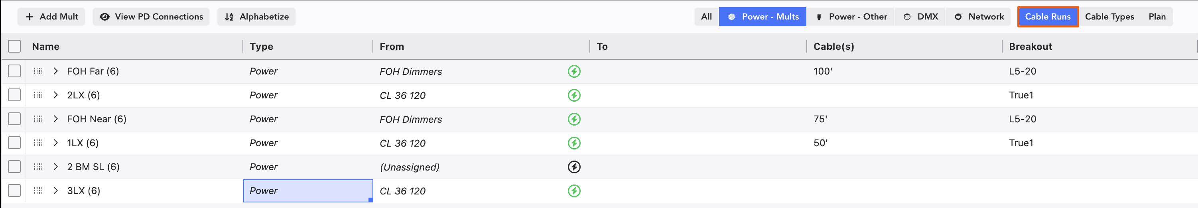The height and width of the screenshot is (208, 1198).
Task: Click the drag handle icon for 3LX row
Action: [x=38, y=191]
